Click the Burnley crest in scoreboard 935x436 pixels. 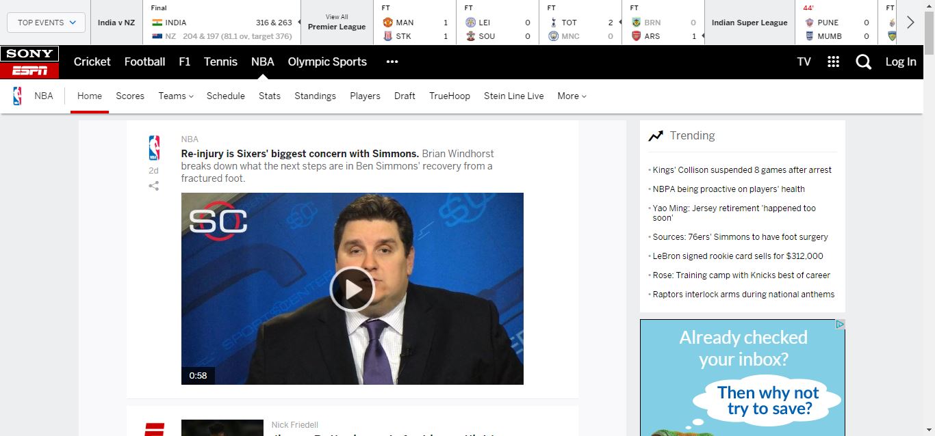636,23
